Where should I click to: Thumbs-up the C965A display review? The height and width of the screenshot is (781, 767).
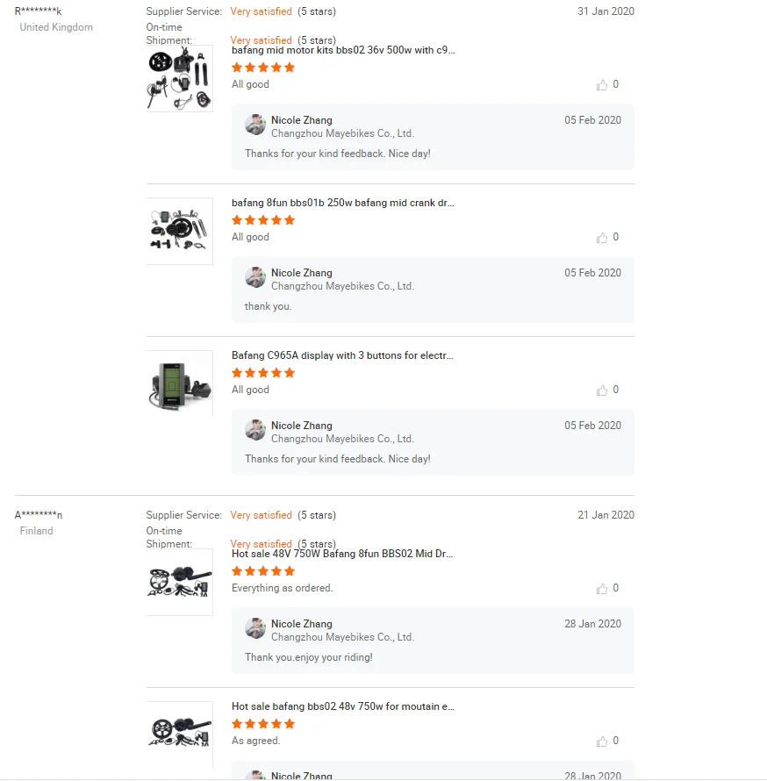[602, 390]
